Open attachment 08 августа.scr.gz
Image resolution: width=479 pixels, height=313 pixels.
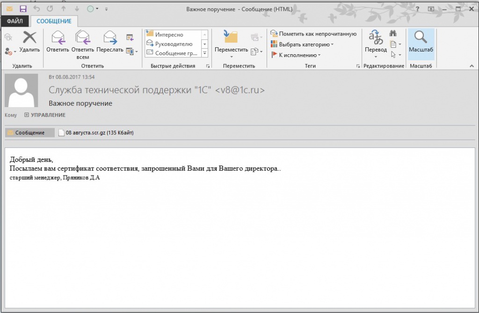[96, 133]
